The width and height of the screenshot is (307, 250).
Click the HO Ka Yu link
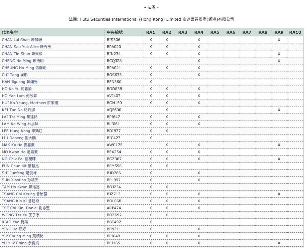(17, 89)
